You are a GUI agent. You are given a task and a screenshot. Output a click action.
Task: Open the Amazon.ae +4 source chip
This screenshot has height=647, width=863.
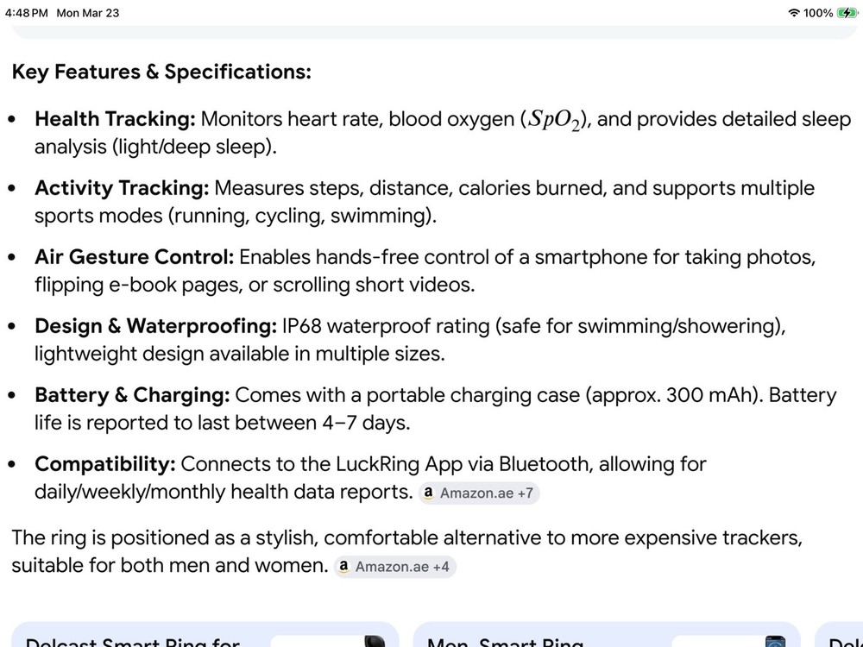point(394,567)
